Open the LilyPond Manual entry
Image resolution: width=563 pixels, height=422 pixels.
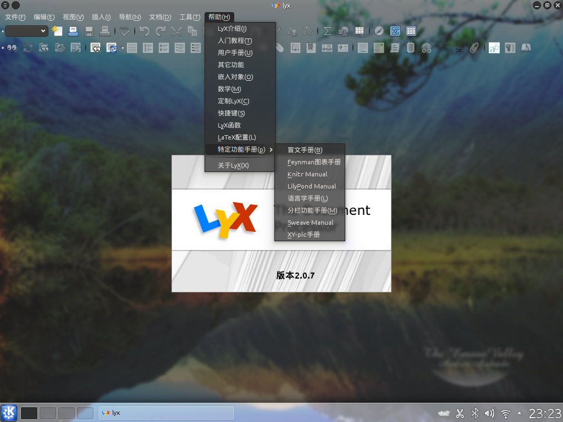click(x=310, y=186)
